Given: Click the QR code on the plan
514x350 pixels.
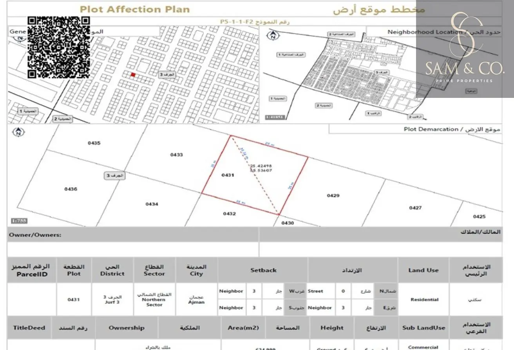Looking at the screenshot, I should [x=59, y=47].
